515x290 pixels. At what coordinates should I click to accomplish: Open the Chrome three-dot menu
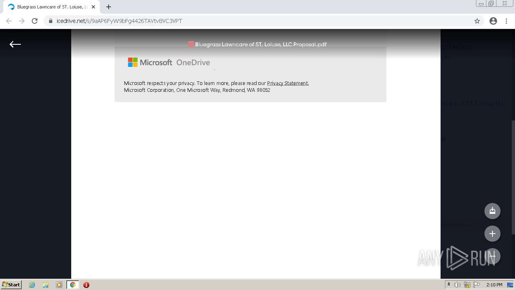[x=506, y=21]
